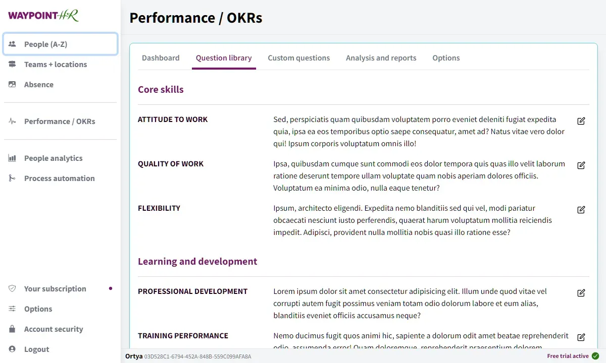Open the Custom questions tab
606x363 pixels.
(x=298, y=57)
